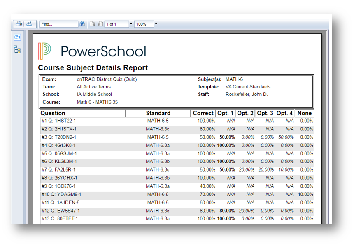The height and width of the screenshot is (246, 354).
Task: Select question '#6 Q: KLGL3M-1'
Action: 59,162
